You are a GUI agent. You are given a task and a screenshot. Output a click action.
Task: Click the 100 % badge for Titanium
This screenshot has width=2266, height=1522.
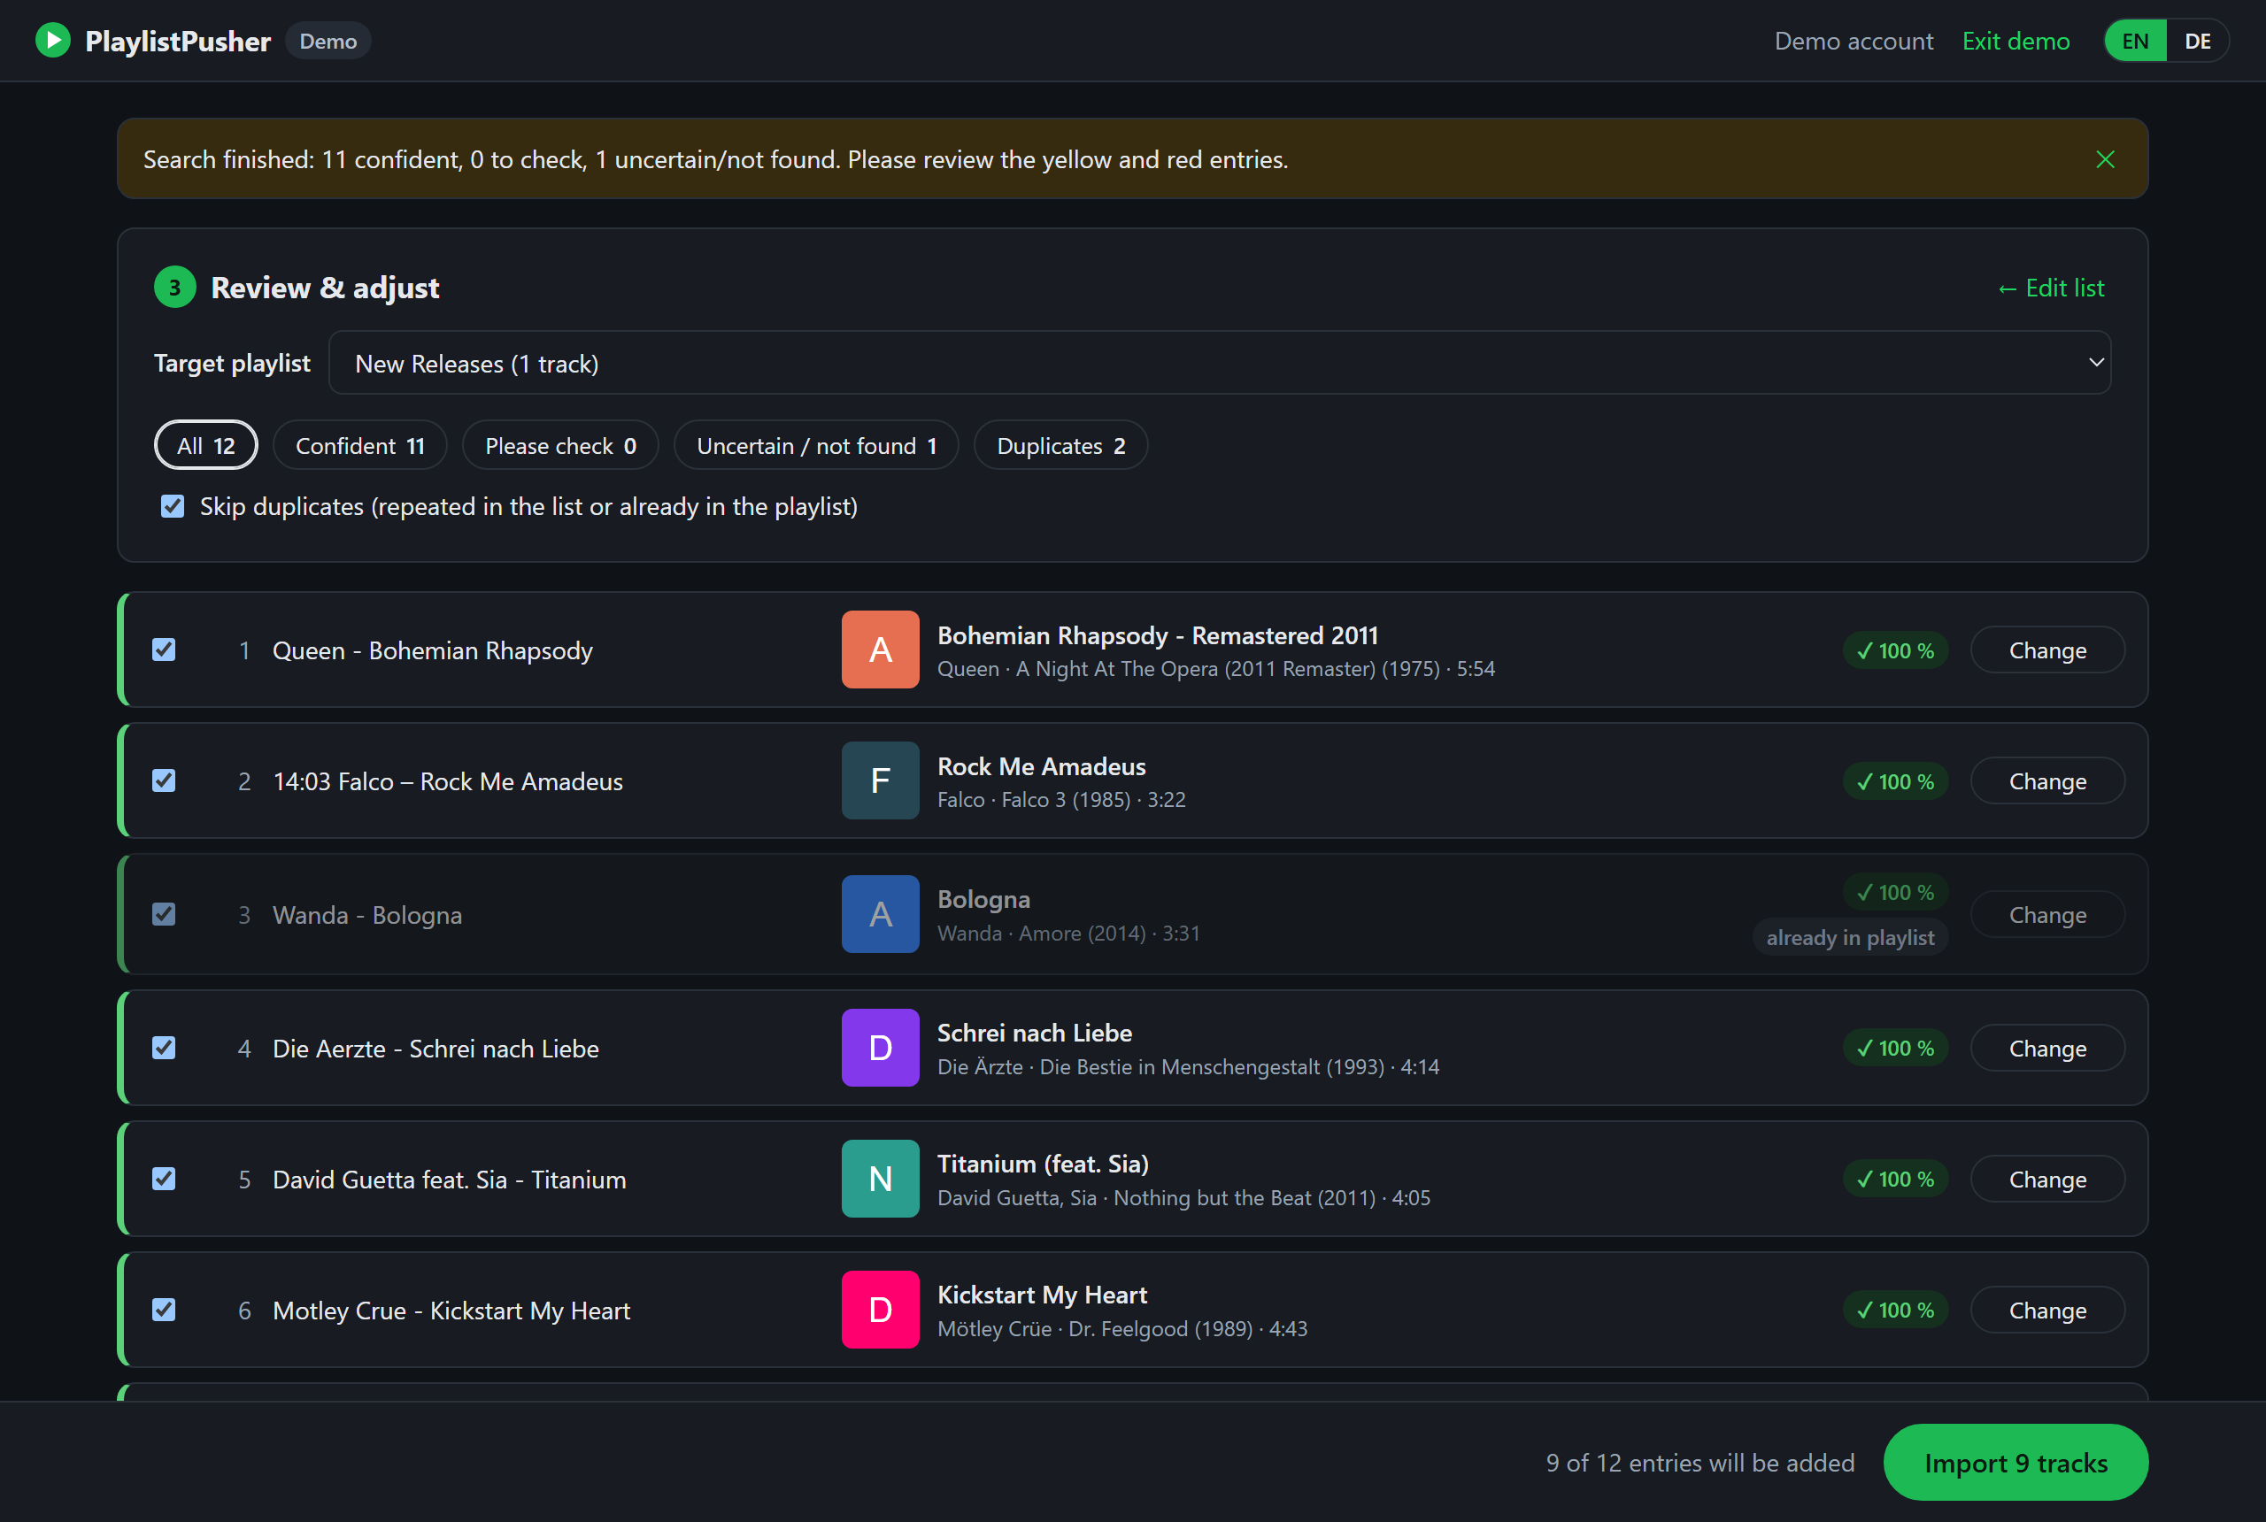[x=1895, y=1179]
